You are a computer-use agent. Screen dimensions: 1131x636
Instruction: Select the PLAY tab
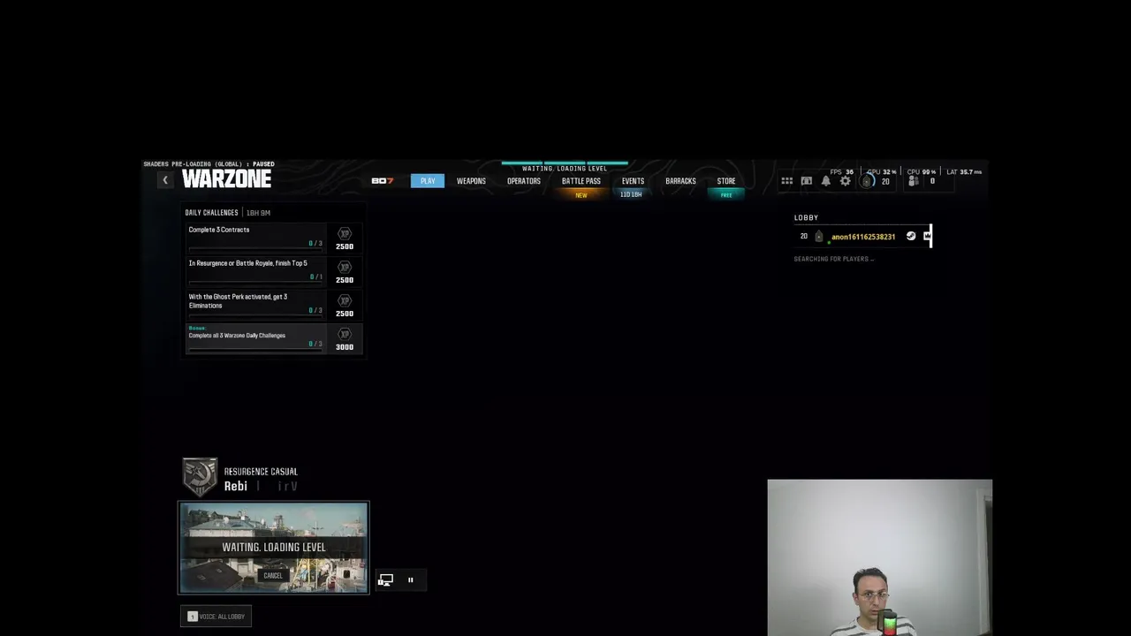point(428,181)
